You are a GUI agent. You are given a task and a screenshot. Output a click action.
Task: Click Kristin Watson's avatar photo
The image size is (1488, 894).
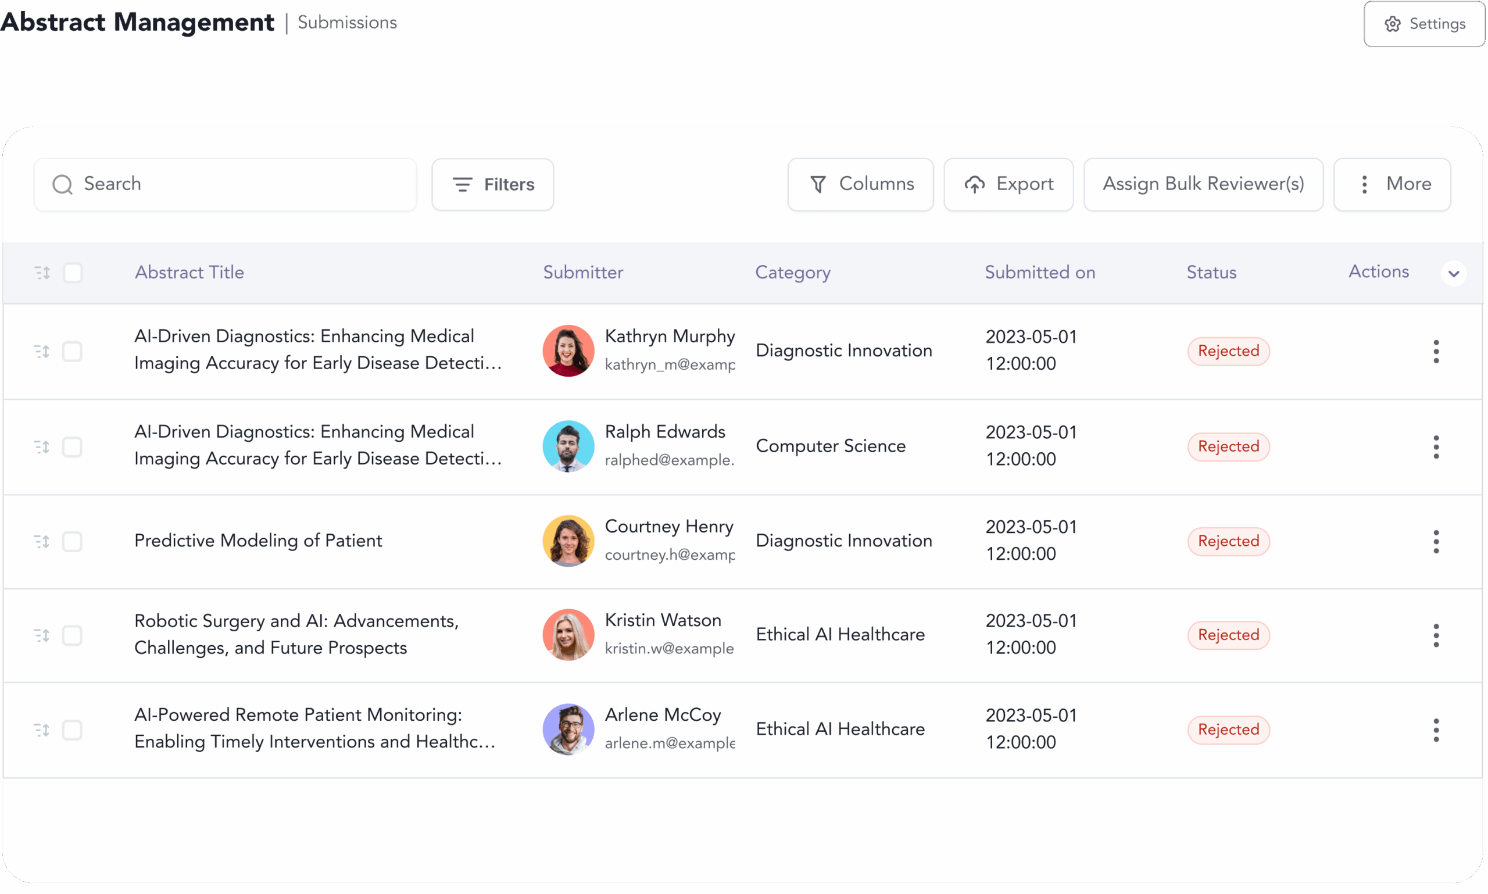click(567, 634)
